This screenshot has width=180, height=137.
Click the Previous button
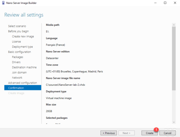(x=109, y=133)
